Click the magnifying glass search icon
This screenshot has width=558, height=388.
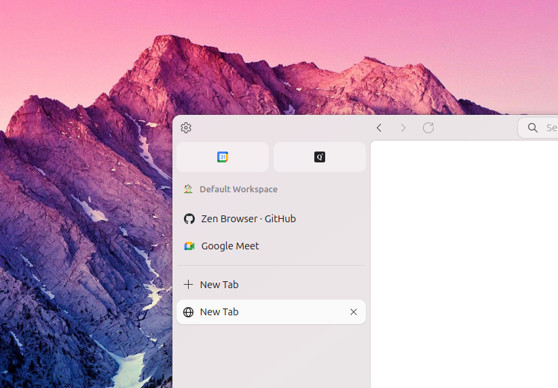click(x=532, y=128)
